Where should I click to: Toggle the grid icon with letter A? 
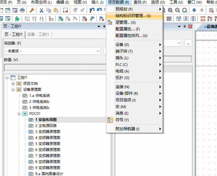[x=211, y=10]
